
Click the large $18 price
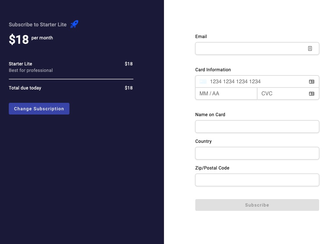19,39
